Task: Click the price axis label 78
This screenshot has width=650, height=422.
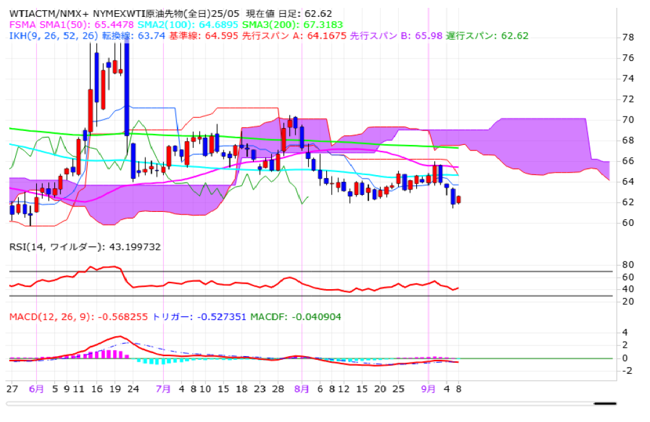Action: 628,37
